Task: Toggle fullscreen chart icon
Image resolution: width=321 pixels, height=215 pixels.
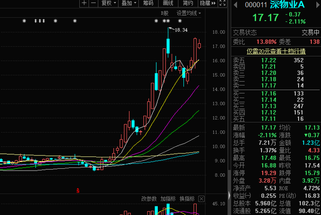Action: click(x=222, y=3)
